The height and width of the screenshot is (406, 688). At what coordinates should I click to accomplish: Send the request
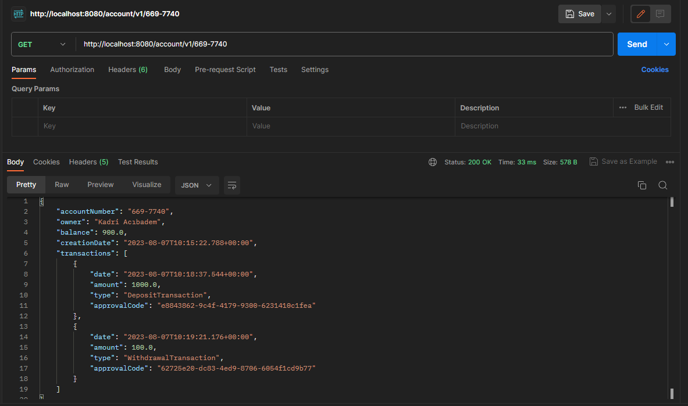pos(637,44)
